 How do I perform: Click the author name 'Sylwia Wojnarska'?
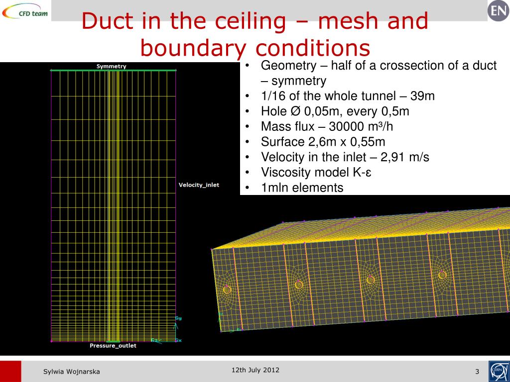[72, 372]
